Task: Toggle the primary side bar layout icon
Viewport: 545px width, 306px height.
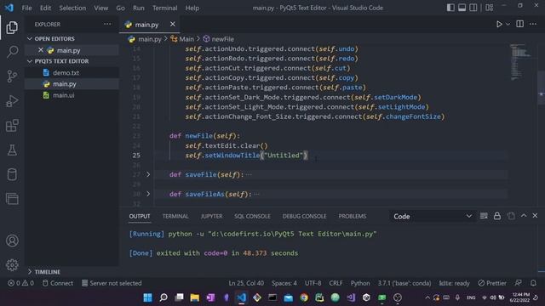Action: point(450,8)
